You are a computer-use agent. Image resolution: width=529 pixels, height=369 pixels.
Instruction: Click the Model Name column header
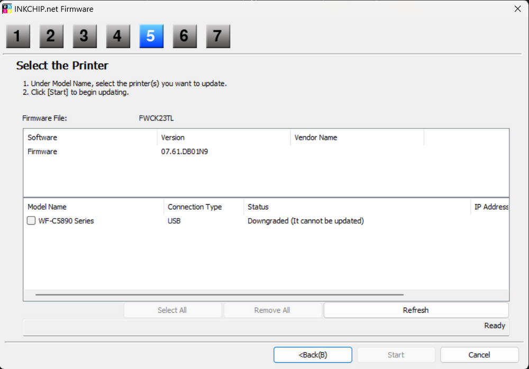click(47, 207)
